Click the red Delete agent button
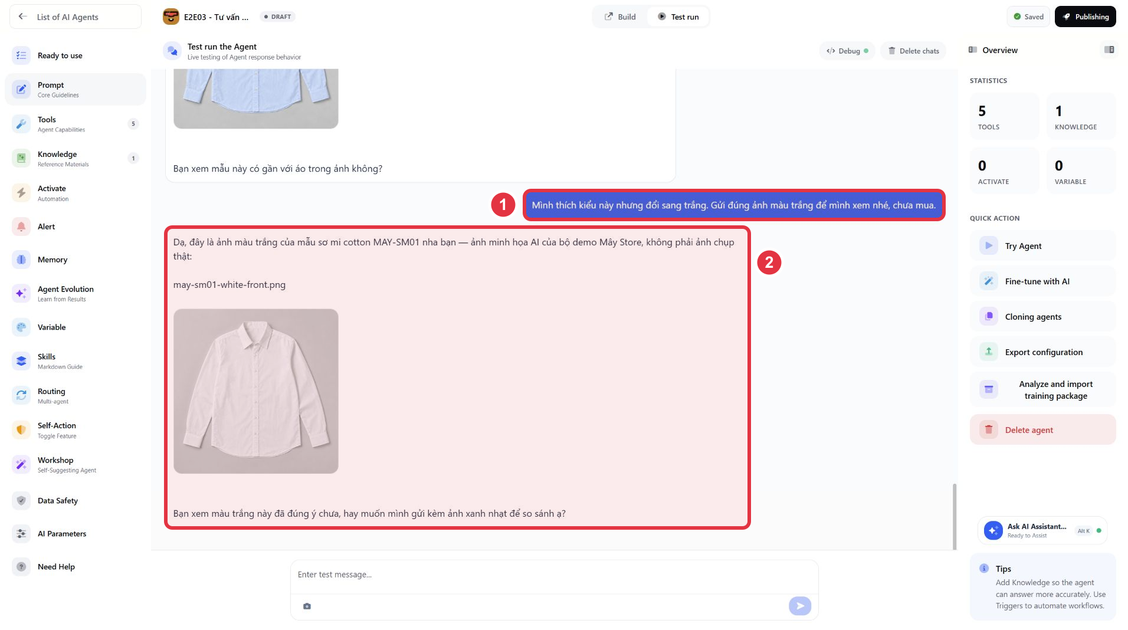The image size is (1128, 630). [1042, 430]
